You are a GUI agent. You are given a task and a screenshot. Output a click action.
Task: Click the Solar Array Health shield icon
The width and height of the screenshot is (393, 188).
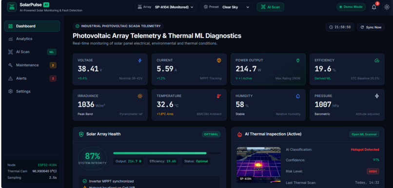(x=81, y=134)
